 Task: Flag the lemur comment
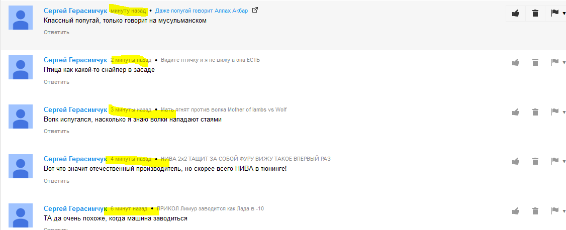(554, 210)
